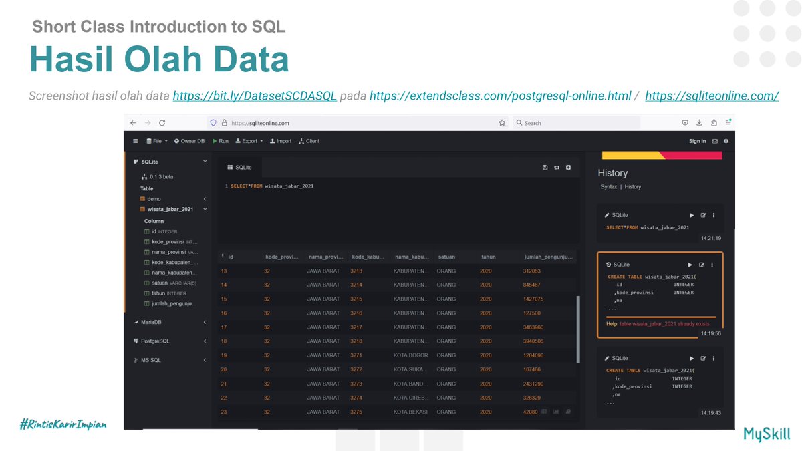Select the SQLite query editor tab

tap(239, 167)
